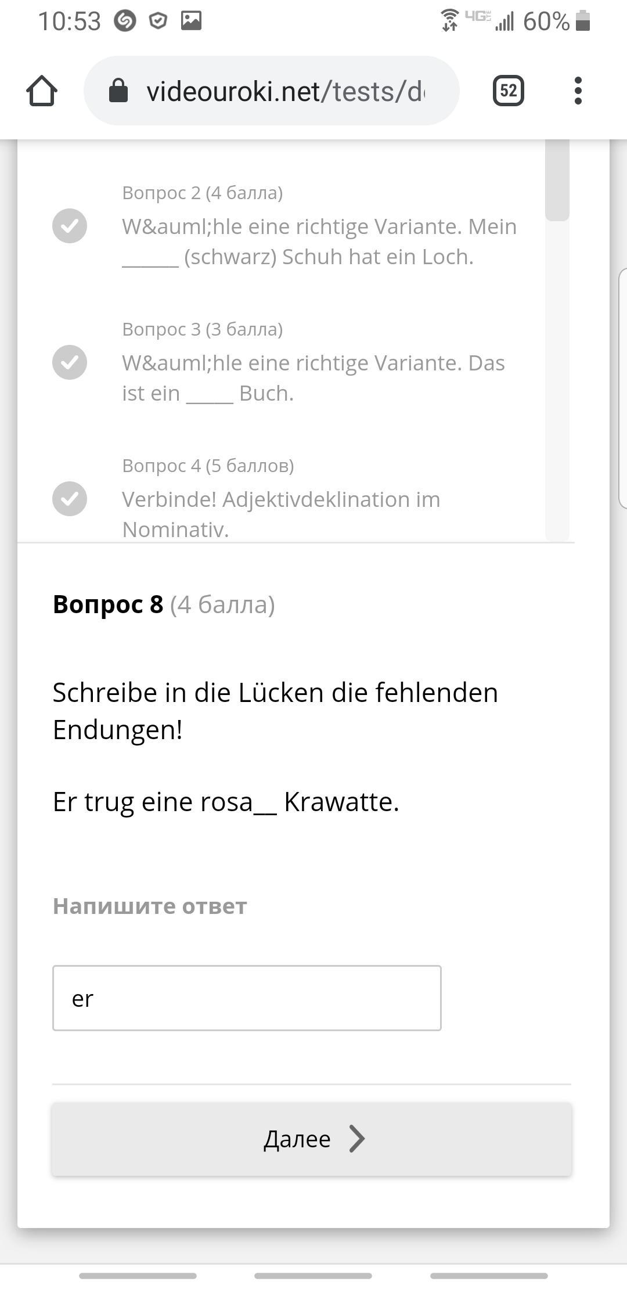This screenshot has width=627, height=1289.
Task: Click the checkmark beside Вопрос 4
Action: point(70,498)
